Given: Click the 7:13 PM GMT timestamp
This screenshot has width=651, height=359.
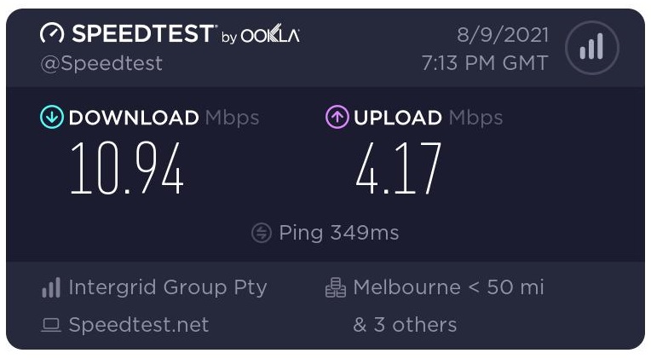Looking at the screenshot, I should (x=485, y=63).
